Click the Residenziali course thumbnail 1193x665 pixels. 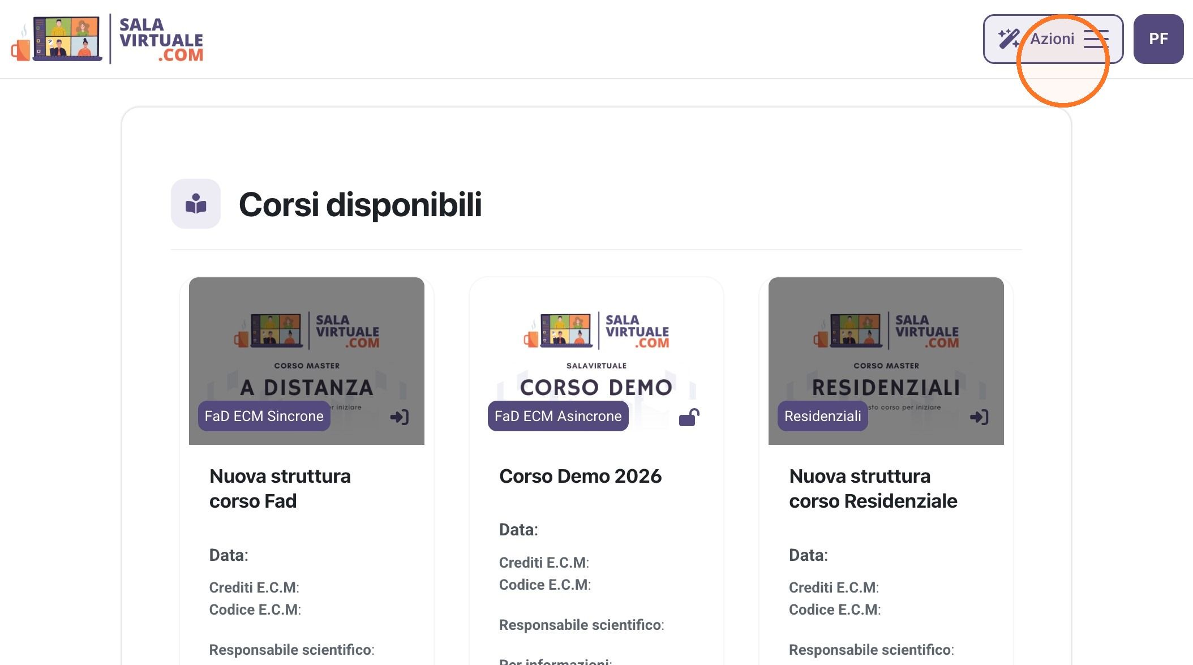tap(886, 361)
